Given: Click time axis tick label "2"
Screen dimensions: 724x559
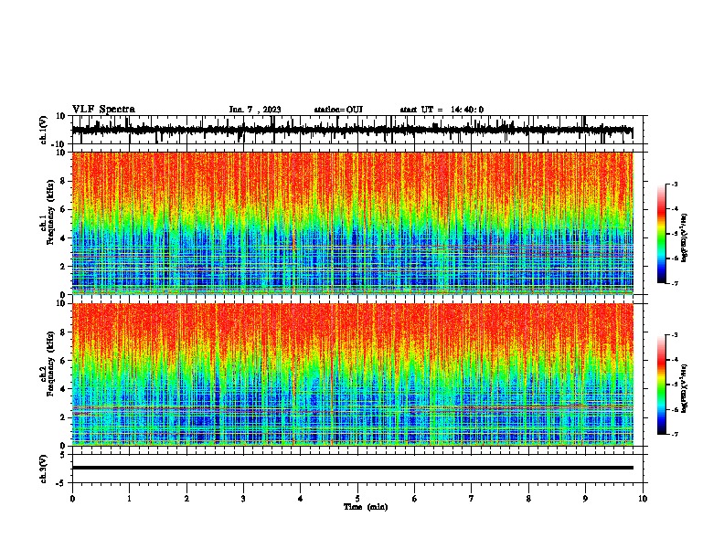Looking at the screenshot, I should 186,499.
